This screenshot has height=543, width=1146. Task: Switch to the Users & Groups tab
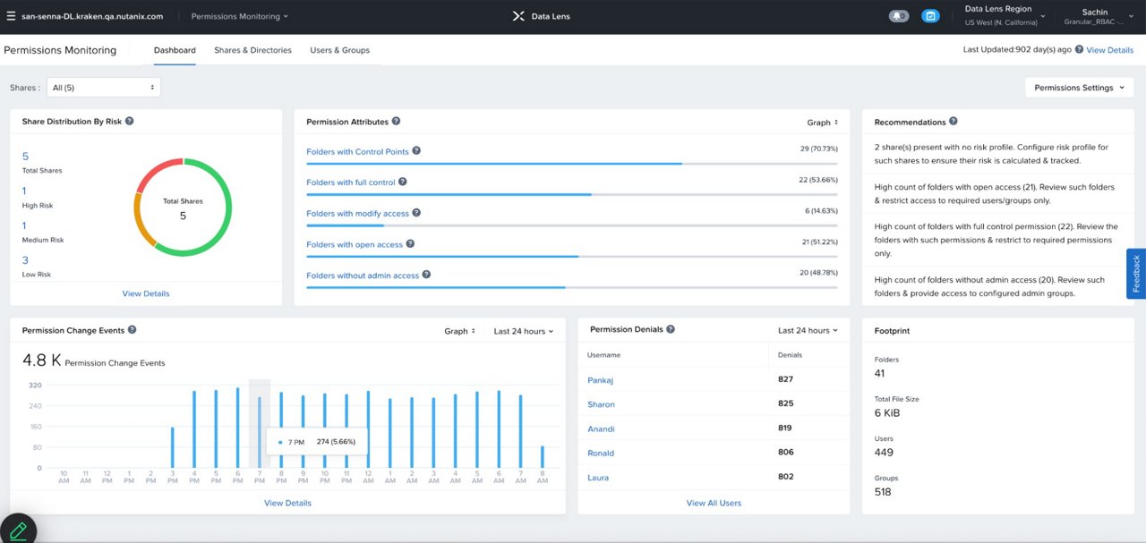pyautogui.click(x=339, y=50)
